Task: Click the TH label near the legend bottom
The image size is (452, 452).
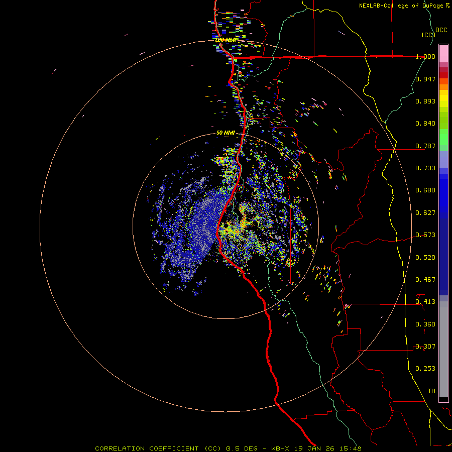Action: pos(431,391)
